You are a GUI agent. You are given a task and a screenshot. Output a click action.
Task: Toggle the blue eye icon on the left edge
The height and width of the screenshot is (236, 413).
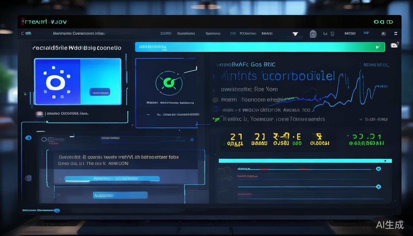[x=28, y=138]
